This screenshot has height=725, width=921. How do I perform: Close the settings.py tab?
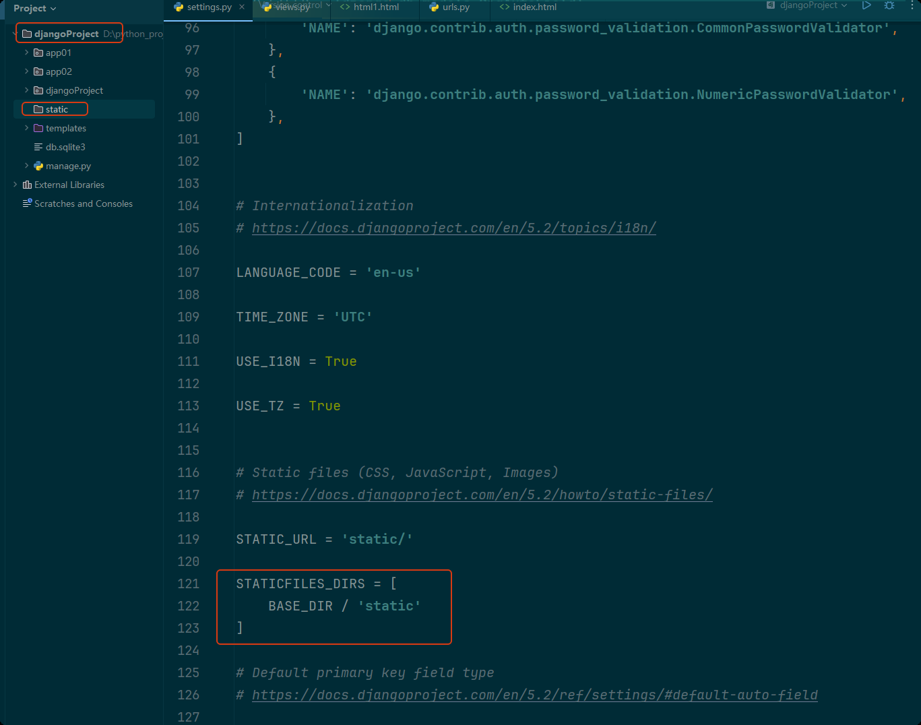pos(242,7)
